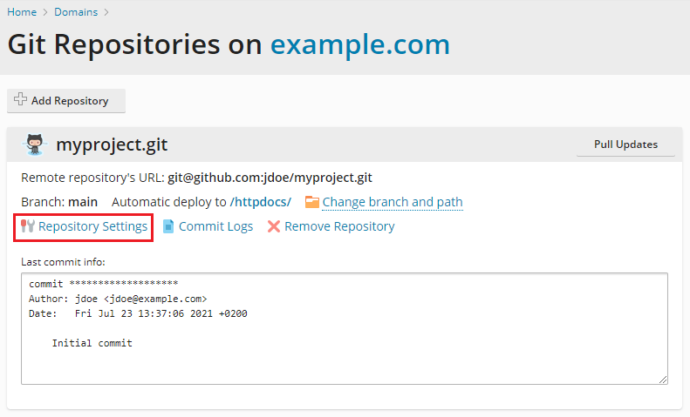Click the red X Remove Repository icon
The image size is (690, 417).
(274, 226)
